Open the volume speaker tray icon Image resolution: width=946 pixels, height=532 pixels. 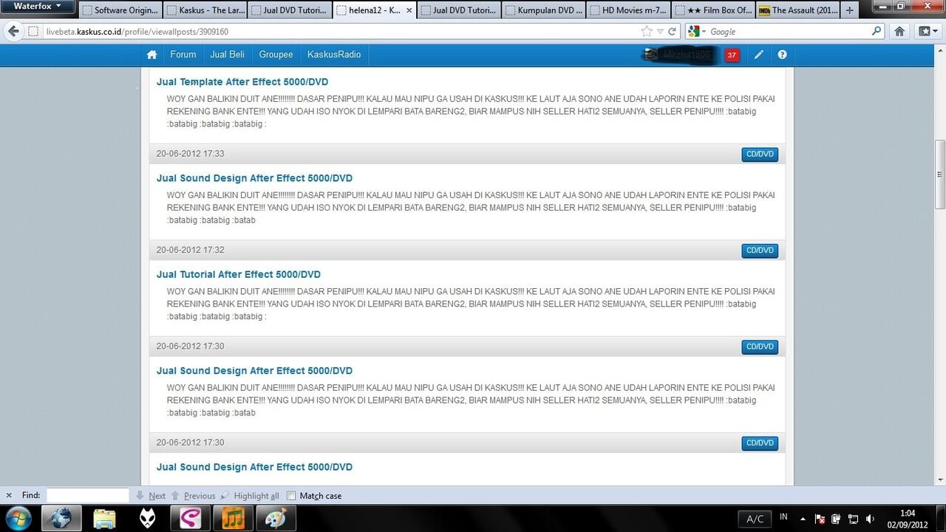[x=870, y=519]
